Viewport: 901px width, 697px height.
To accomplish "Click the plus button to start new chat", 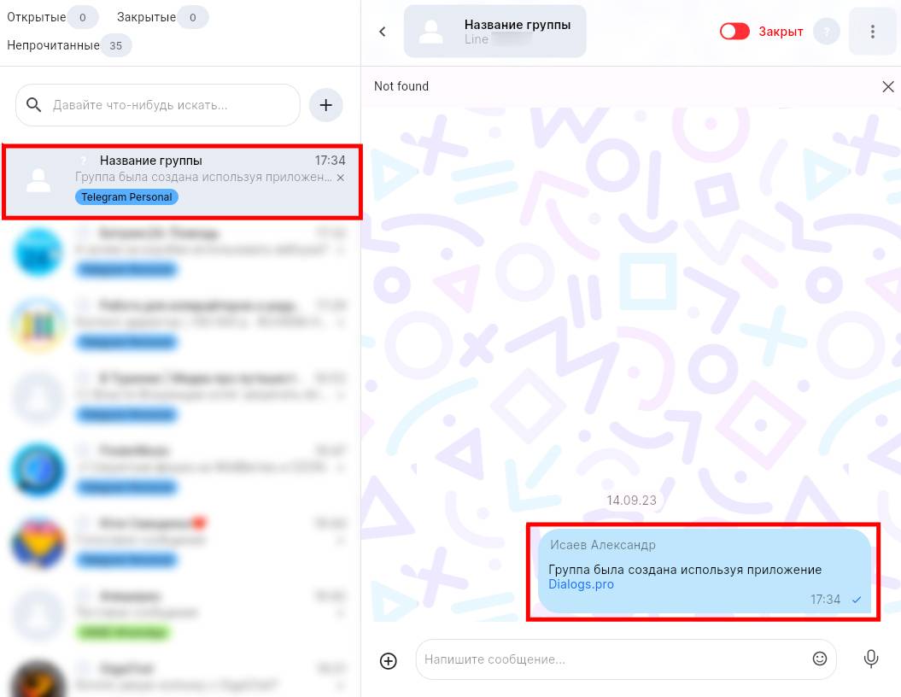I will pyautogui.click(x=325, y=105).
